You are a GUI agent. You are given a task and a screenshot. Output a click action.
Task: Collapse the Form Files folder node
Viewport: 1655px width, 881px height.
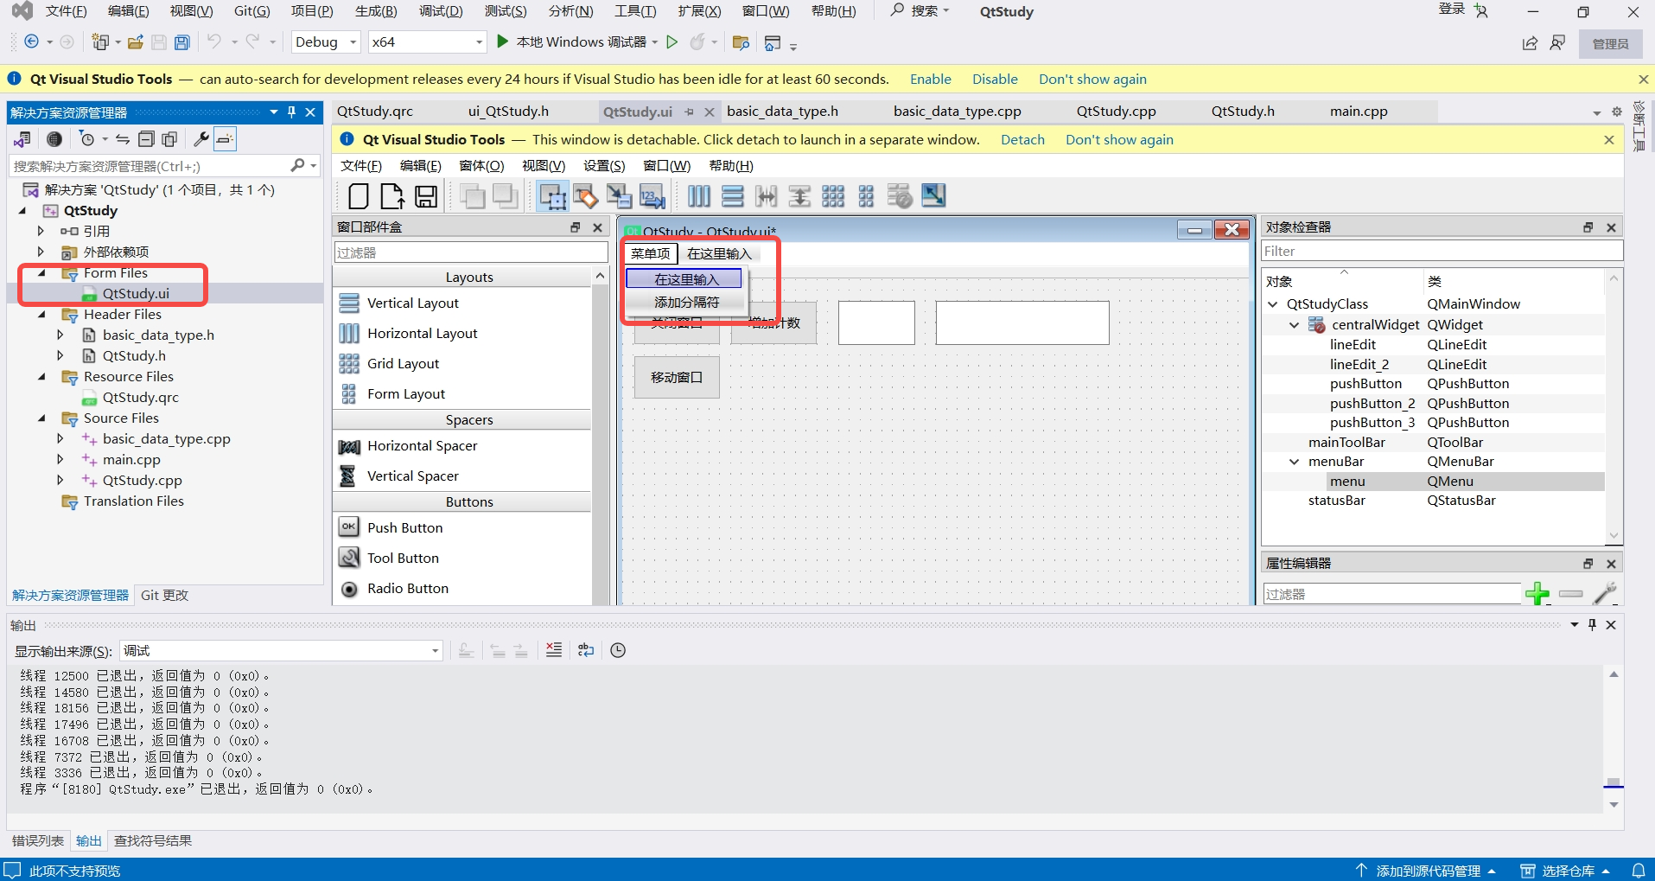tap(41, 273)
